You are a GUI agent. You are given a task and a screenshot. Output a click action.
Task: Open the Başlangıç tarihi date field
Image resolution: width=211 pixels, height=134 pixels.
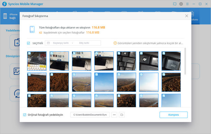click(x=61, y=43)
